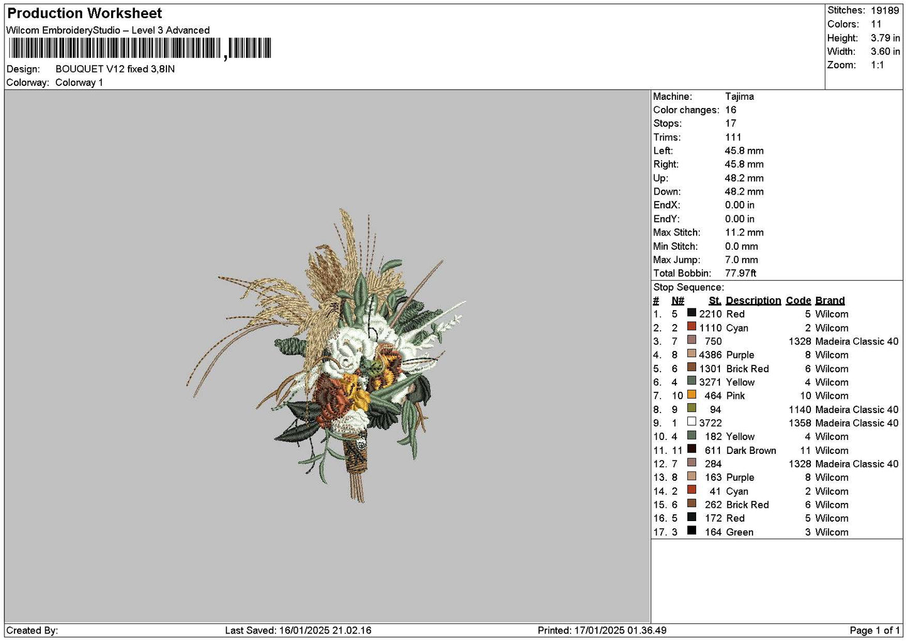Screen dimensions: 907x641
Task: Click the barcode under the worksheet title
Action: click(140, 48)
